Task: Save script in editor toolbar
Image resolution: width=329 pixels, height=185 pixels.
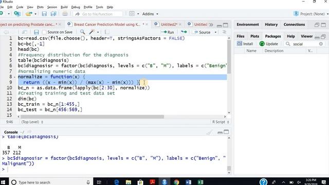Action: 36,32
